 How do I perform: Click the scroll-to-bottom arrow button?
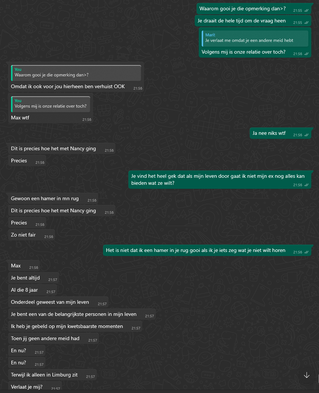click(x=307, y=375)
